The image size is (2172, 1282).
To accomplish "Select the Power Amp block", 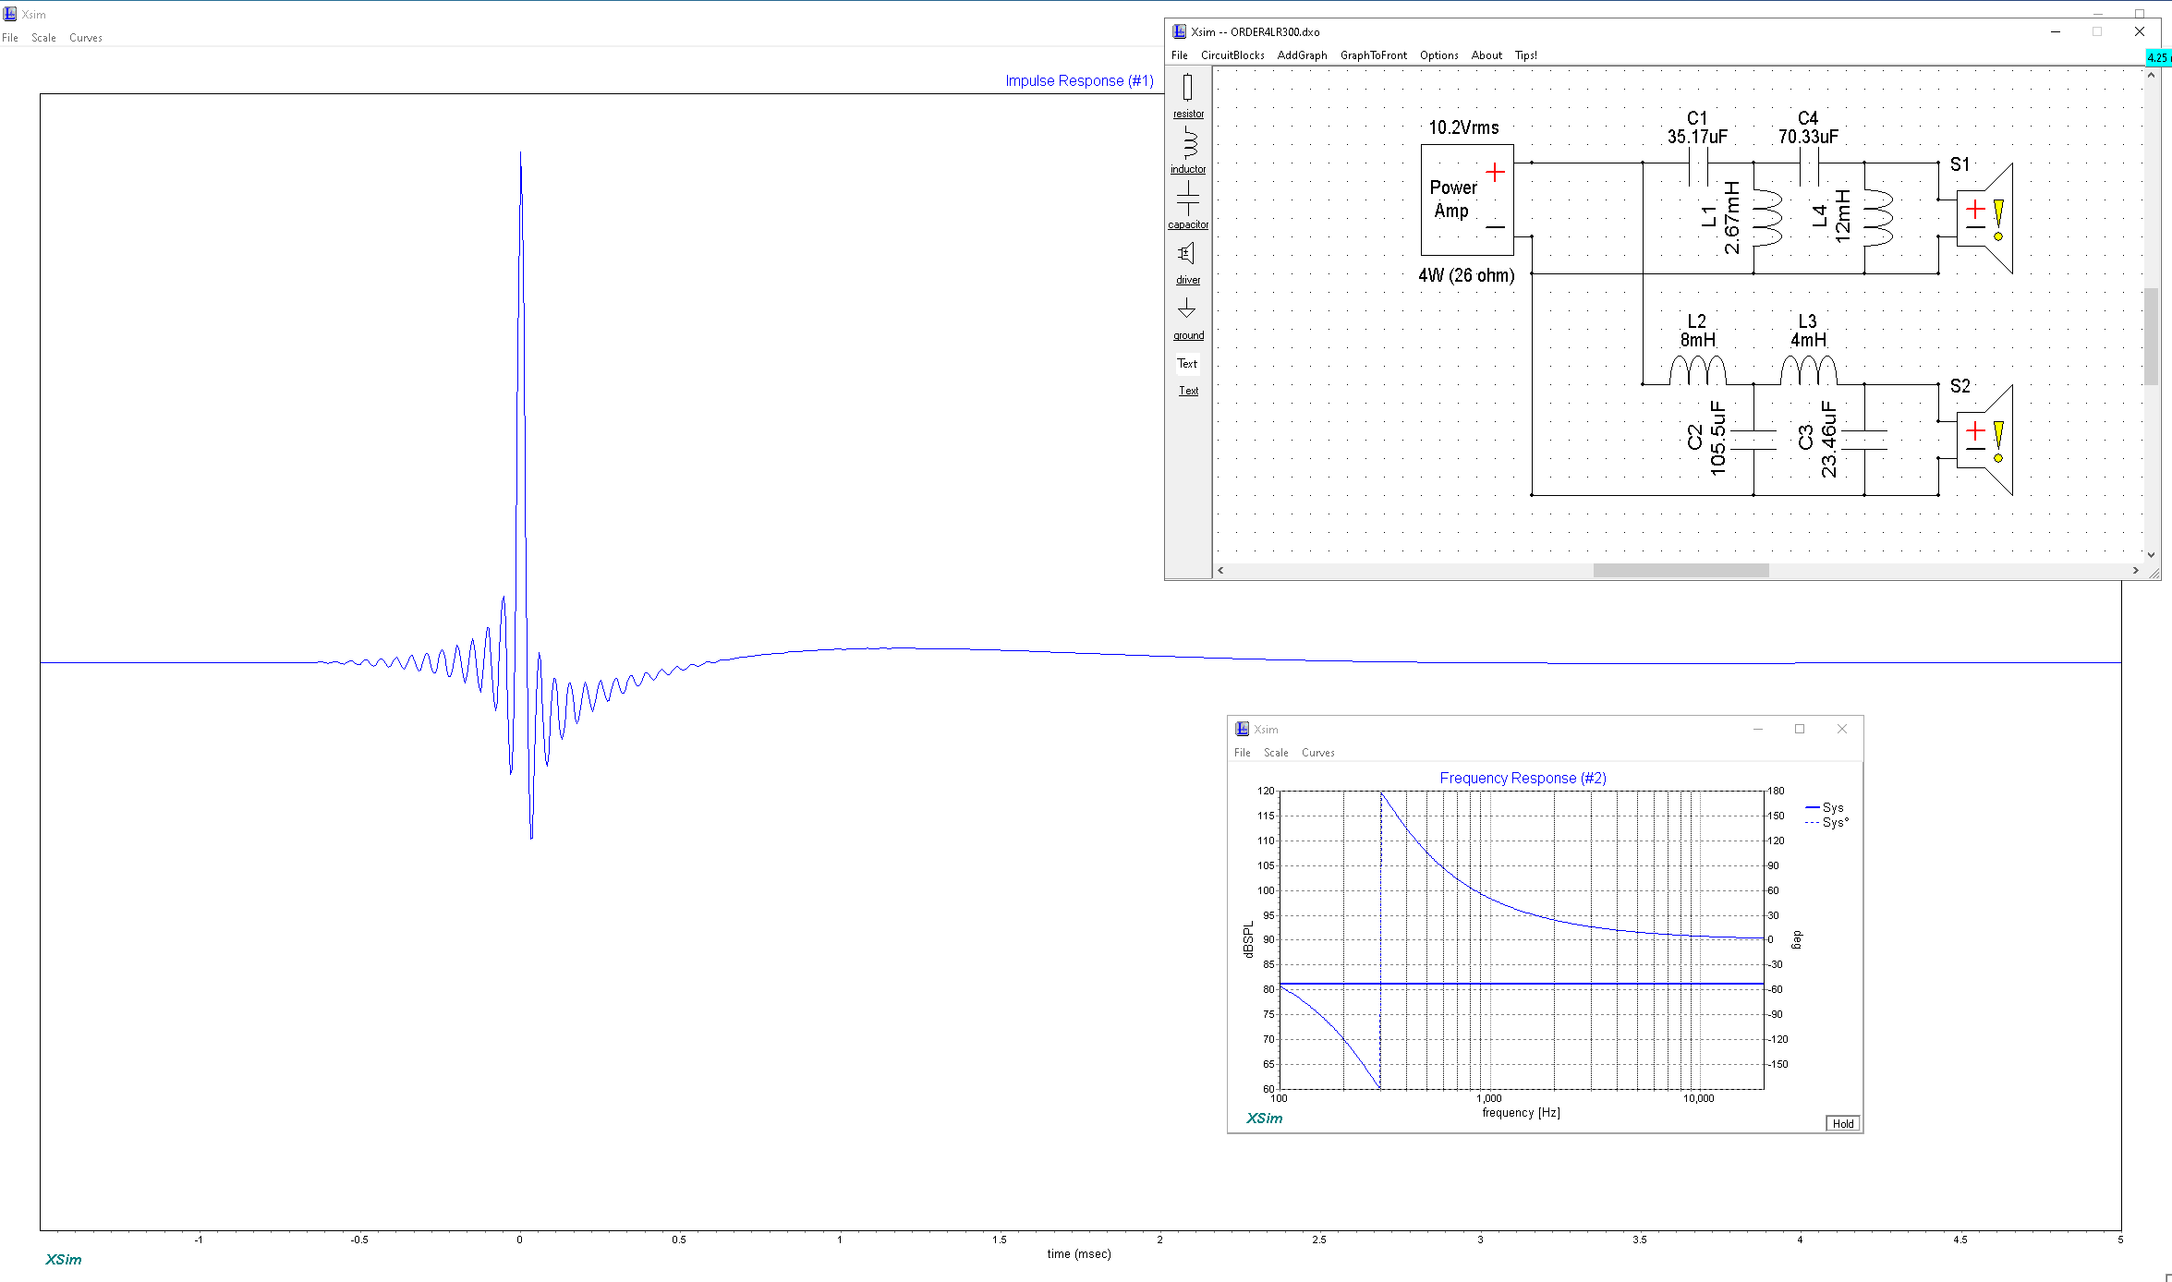I will tap(1466, 200).
